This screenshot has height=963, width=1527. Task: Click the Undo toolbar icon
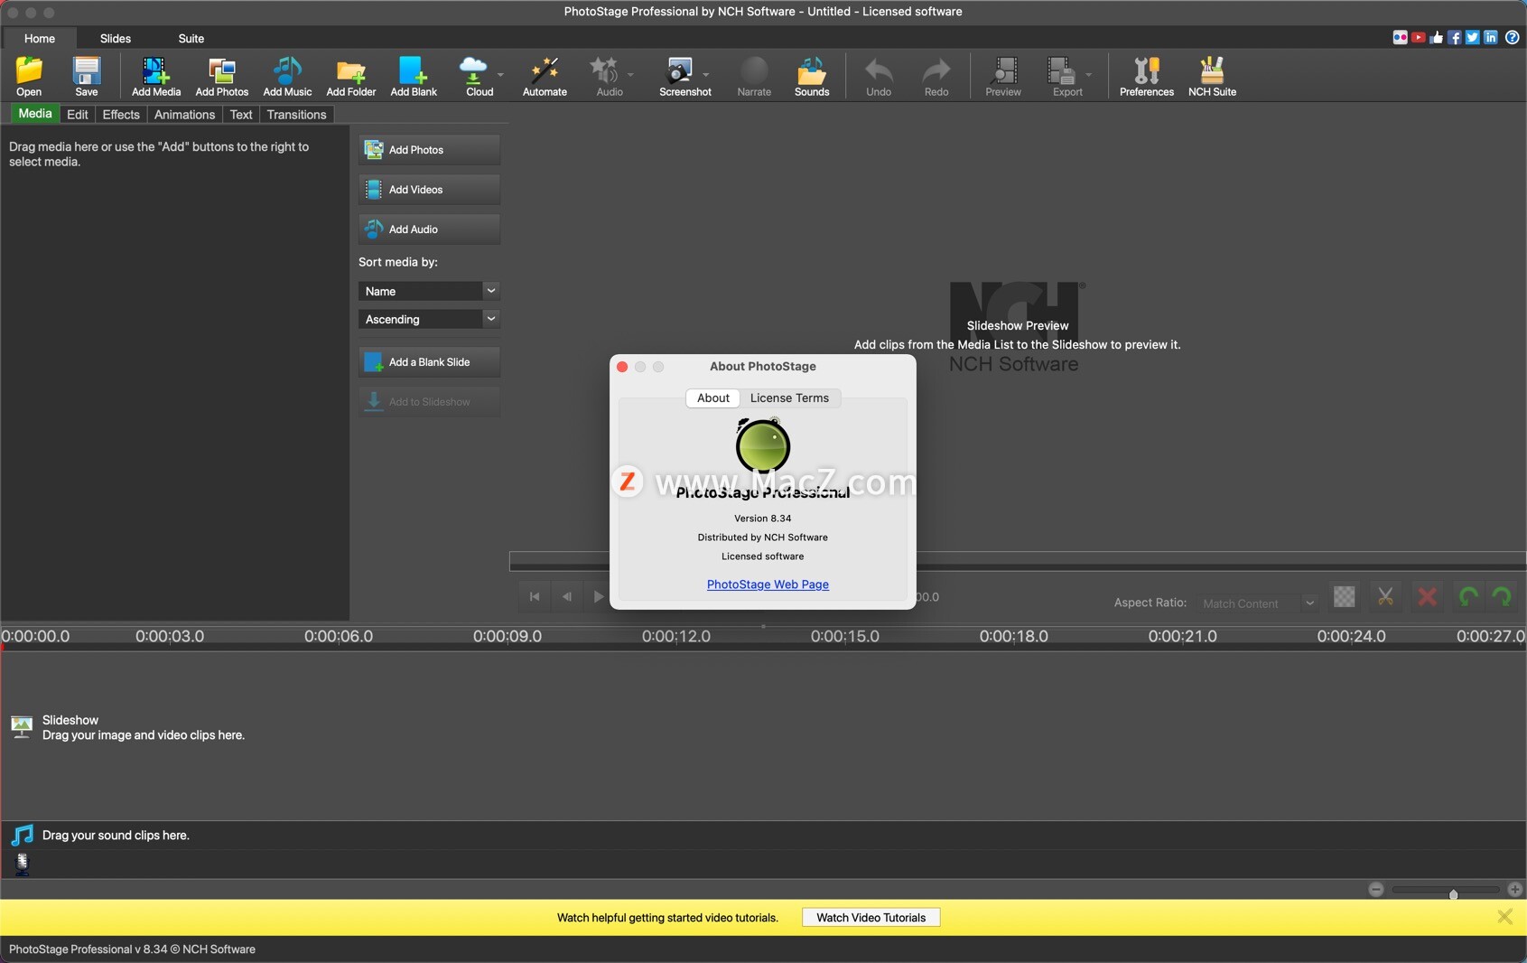click(879, 77)
